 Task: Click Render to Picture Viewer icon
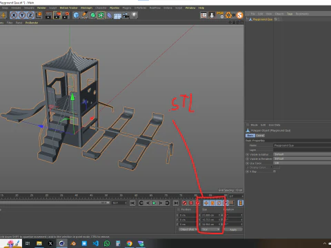[x=57, y=15]
